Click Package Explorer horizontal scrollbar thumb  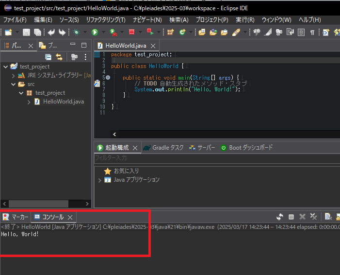coord(38,204)
